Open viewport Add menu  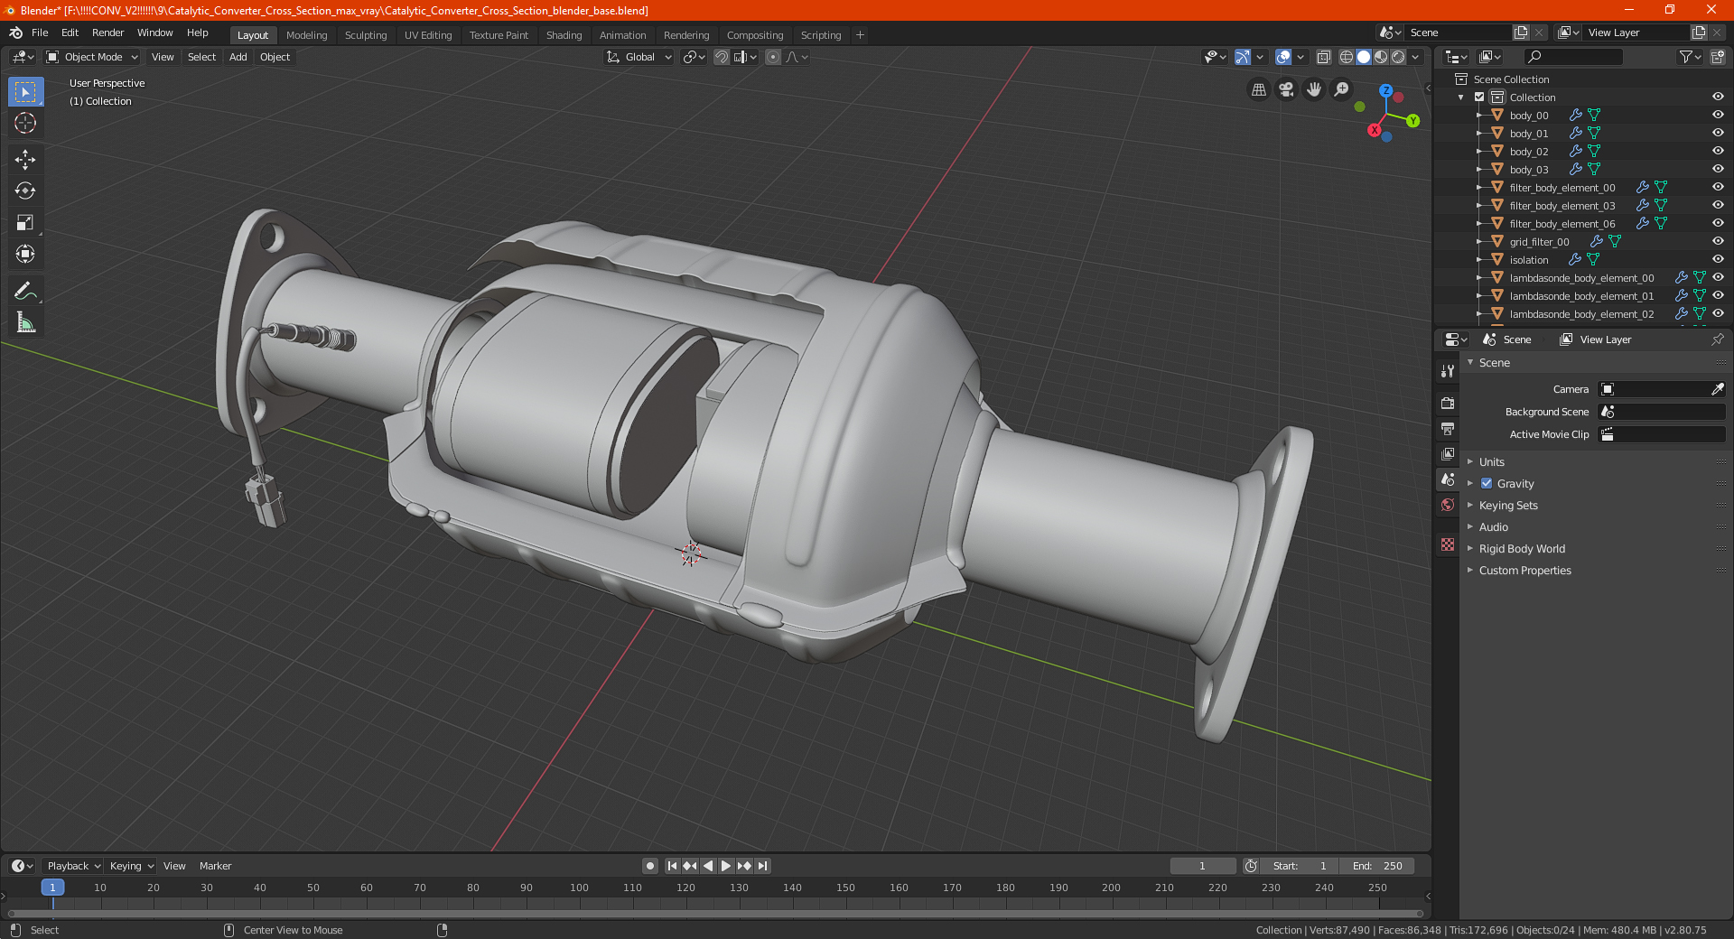coord(238,57)
